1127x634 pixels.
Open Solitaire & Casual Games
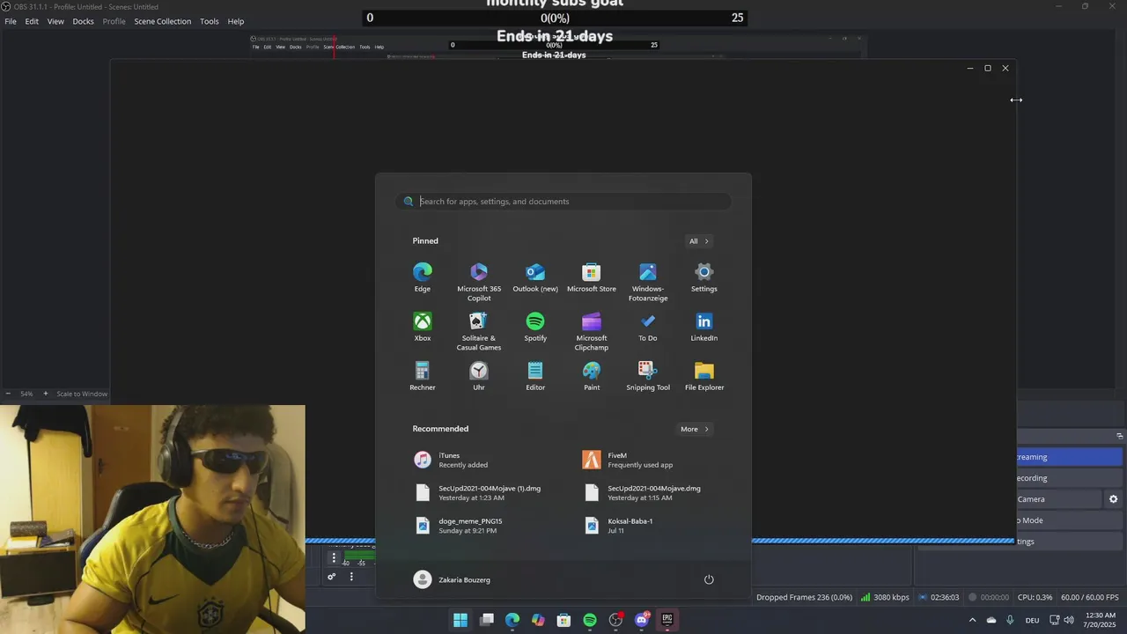coord(479,331)
